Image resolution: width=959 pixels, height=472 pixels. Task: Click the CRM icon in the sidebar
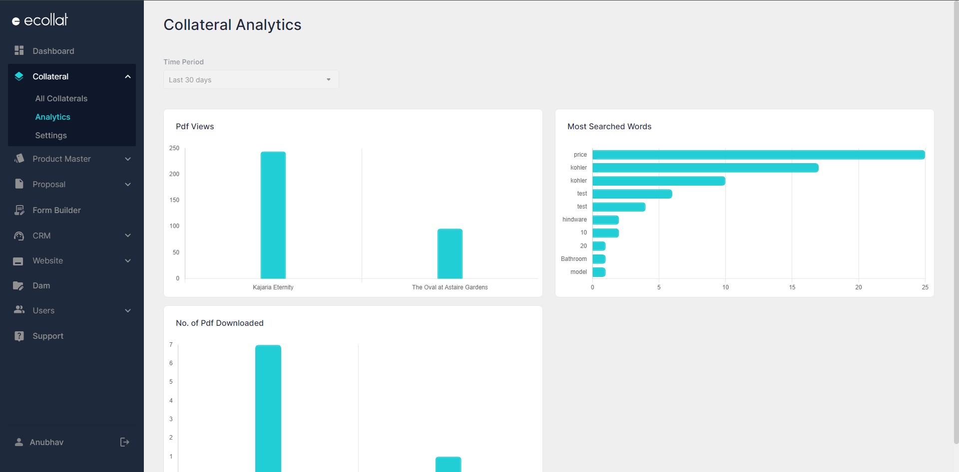pyautogui.click(x=19, y=236)
